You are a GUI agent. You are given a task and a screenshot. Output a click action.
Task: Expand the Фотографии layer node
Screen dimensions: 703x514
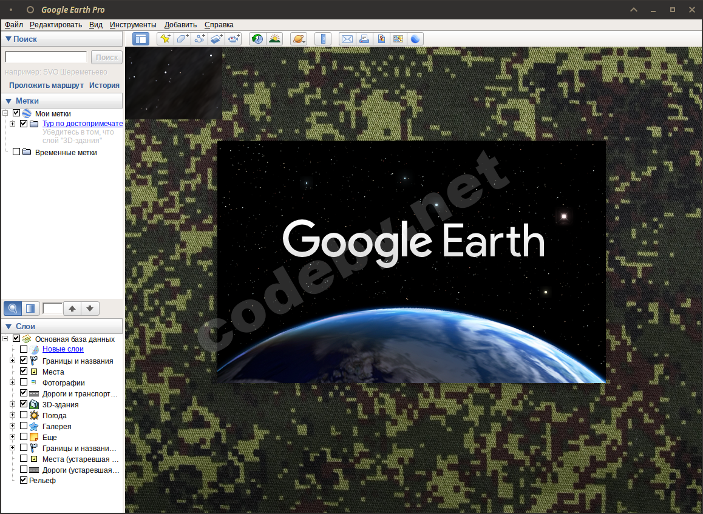click(x=13, y=382)
